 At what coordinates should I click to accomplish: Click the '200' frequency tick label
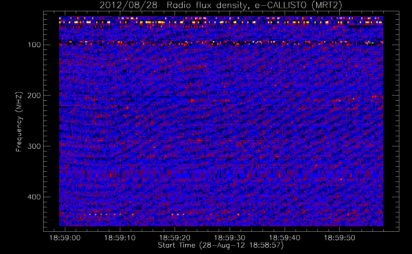click(x=34, y=96)
